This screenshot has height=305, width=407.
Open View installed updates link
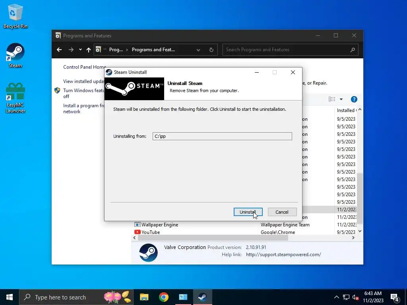[x=83, y=81]
